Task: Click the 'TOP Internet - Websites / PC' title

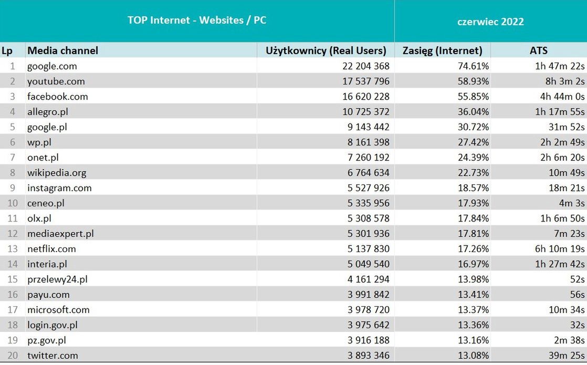Action: pyautogui.click(x=197, y=20)
